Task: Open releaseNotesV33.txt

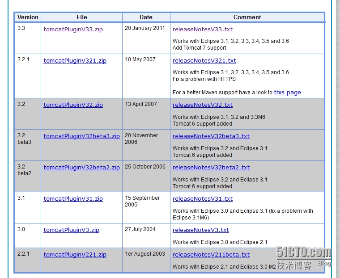Action: click(203, 29)
